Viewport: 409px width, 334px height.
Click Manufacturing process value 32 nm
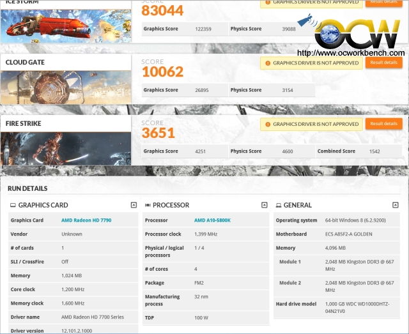tap(201, 297)
